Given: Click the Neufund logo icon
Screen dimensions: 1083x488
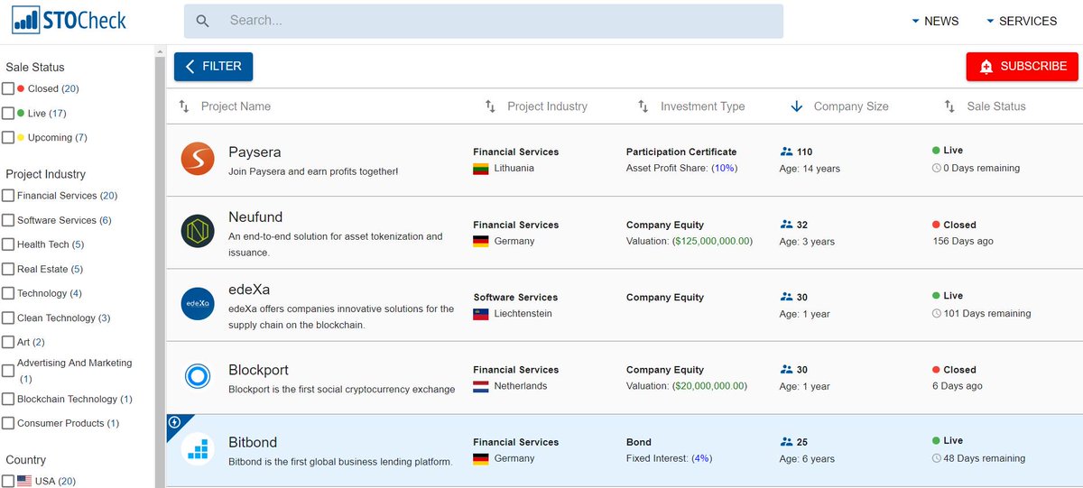Looking at the screenshot, I should (197, 232).
